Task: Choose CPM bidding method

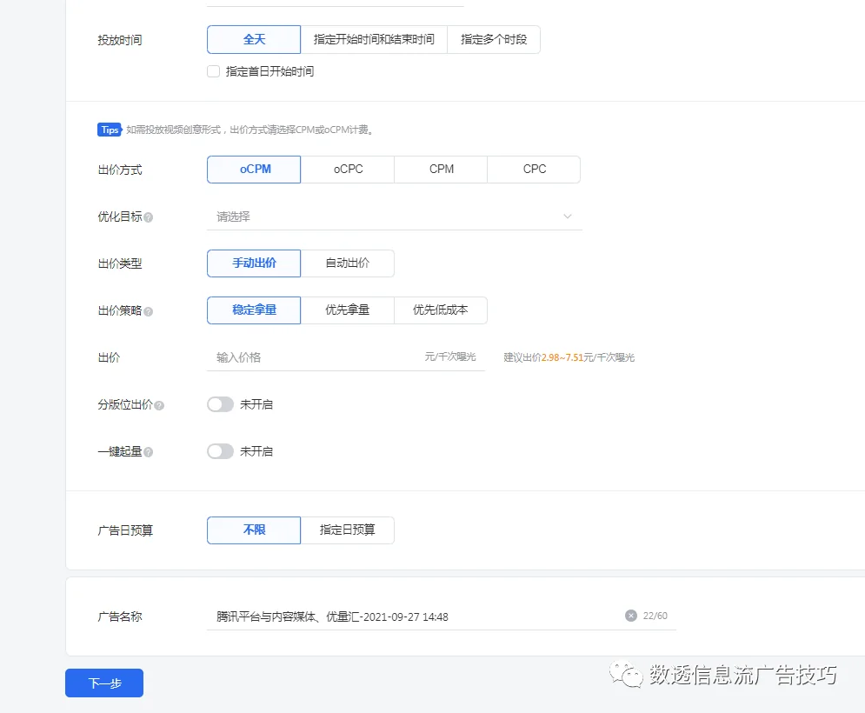Action: pyautogui.click(x=441, y=170)
